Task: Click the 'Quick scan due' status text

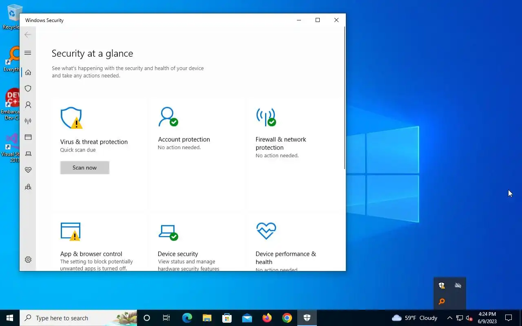Action: pyautogui.click(x=78, y=150)
